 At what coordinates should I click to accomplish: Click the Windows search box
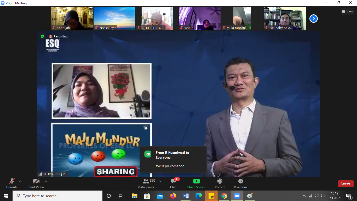click(57, 196)
